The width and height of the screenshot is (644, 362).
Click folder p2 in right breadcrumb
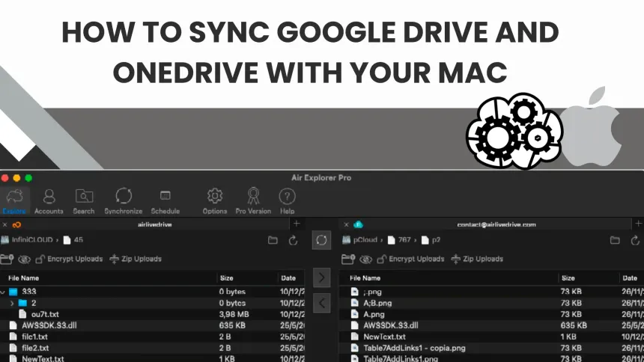(x=431, y=240)
